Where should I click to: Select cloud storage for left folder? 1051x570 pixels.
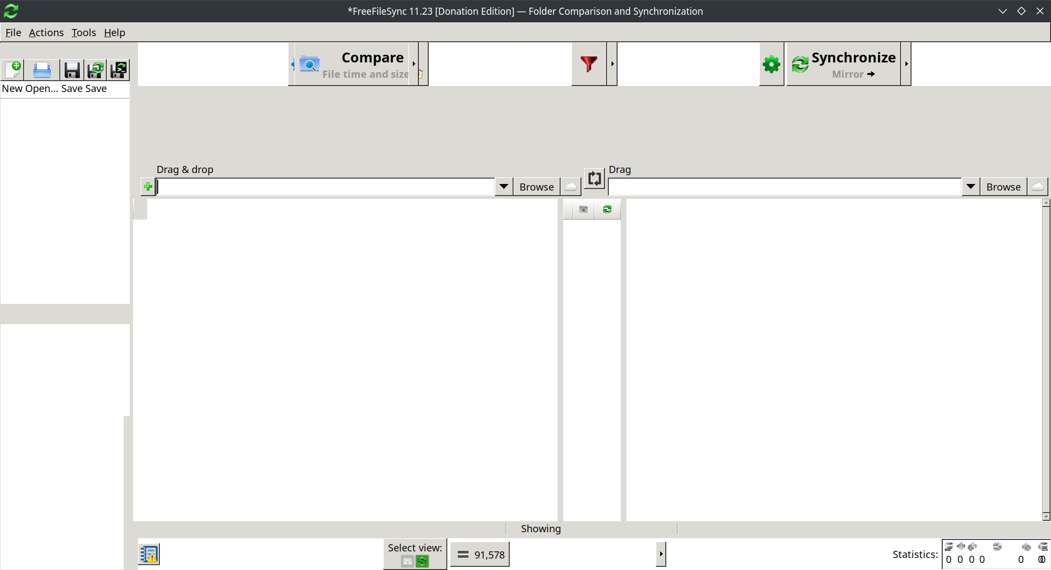[571, 187]
